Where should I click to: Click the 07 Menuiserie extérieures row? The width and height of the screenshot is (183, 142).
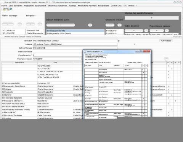[x=19, y=101]
